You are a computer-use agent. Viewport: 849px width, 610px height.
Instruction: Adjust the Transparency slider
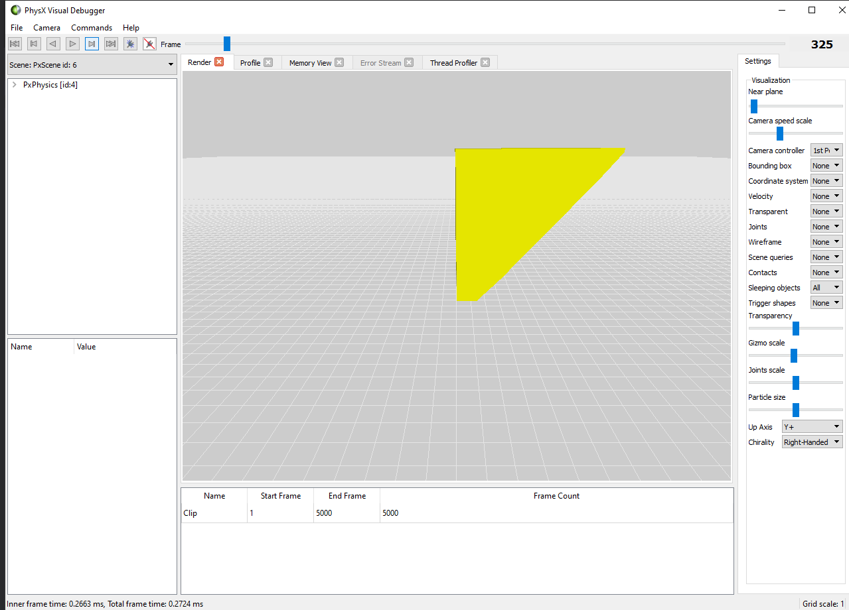click(x=795, y=328)
